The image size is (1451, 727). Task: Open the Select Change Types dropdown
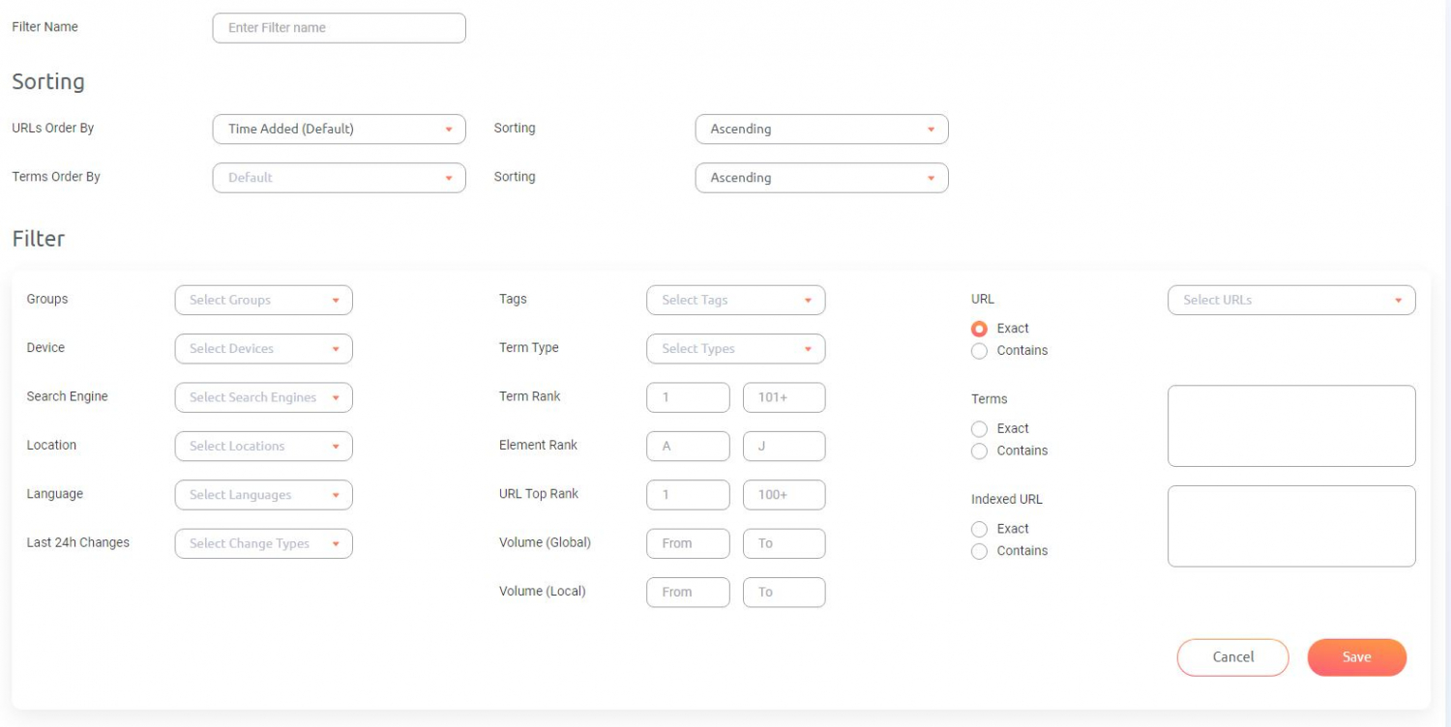[x=263, y=543]
